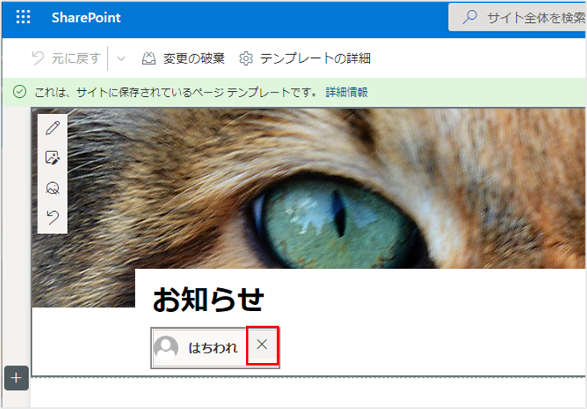Click the change image icon
The height and width of the screenshot is (409, 587).
[x=53, y=158]
